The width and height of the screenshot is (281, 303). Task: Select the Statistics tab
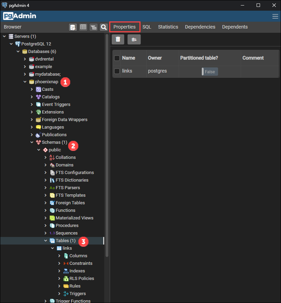(168, 27)
